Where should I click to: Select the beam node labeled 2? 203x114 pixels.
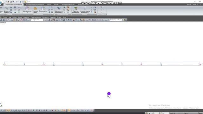coord(24,64)
